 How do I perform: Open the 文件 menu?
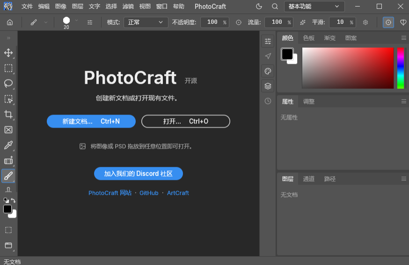pyautogui.click(x=27, y=7)
